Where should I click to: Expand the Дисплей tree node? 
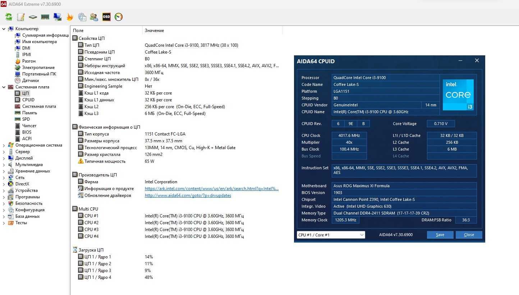(4, 158)
